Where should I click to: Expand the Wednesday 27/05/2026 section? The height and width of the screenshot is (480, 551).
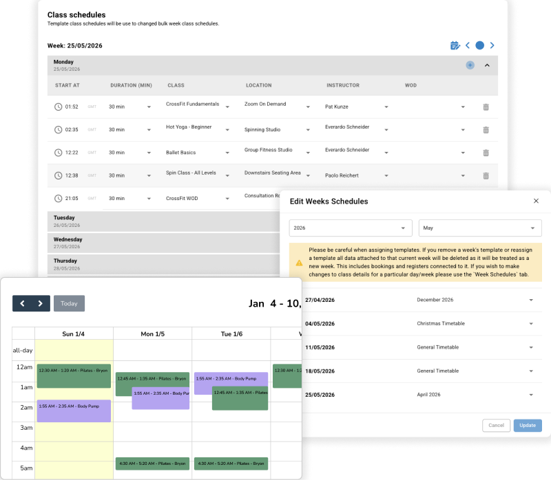click(x=163, y=243)
